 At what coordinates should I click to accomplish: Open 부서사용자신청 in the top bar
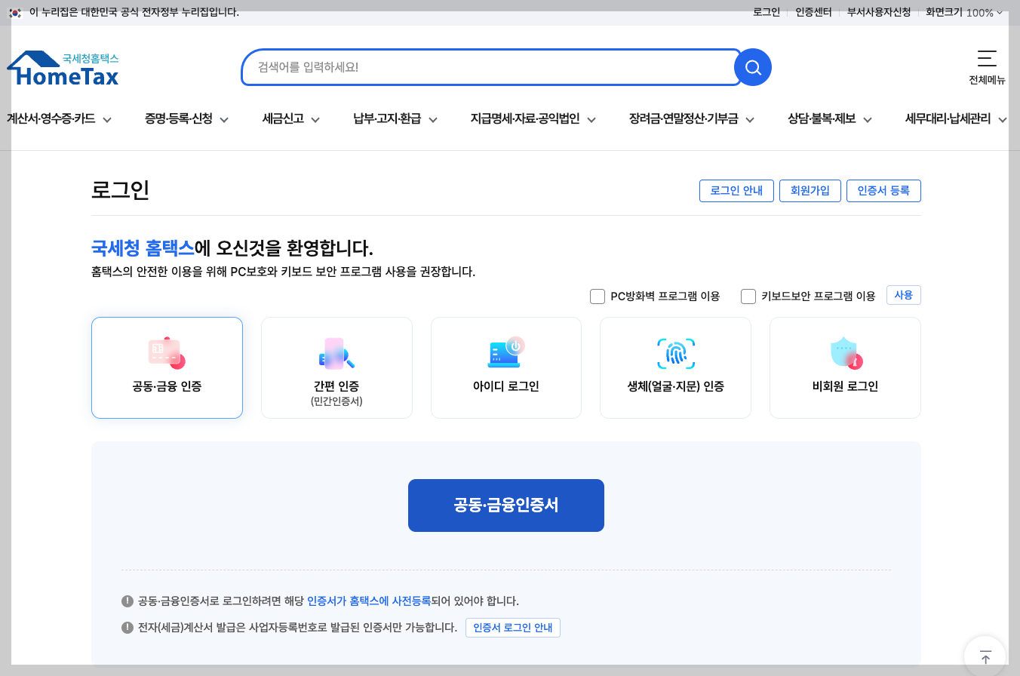[x=879, y=12]
